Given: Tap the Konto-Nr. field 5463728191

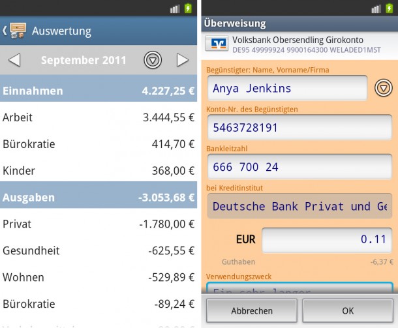Looking at the screenshot, I should coord(299,128).
